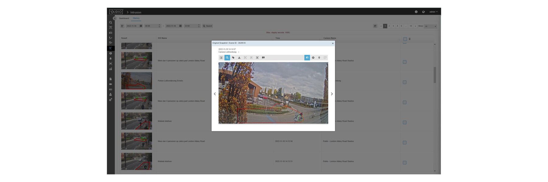The height and width of the screenshot is (182, 548).
Task: Open the alert exclamation sidebar icon
Action: pos(111,53)
